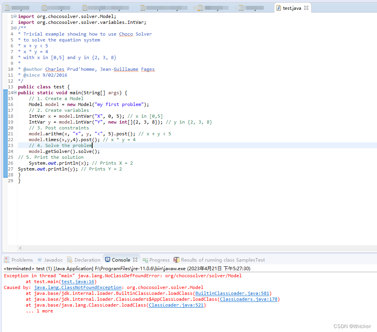Viewport: 377px width, 332px height.
Task: Click line number 13 in gutter
Action: (11, 87)
